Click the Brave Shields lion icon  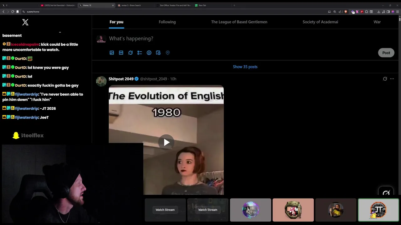coord(346,12)
